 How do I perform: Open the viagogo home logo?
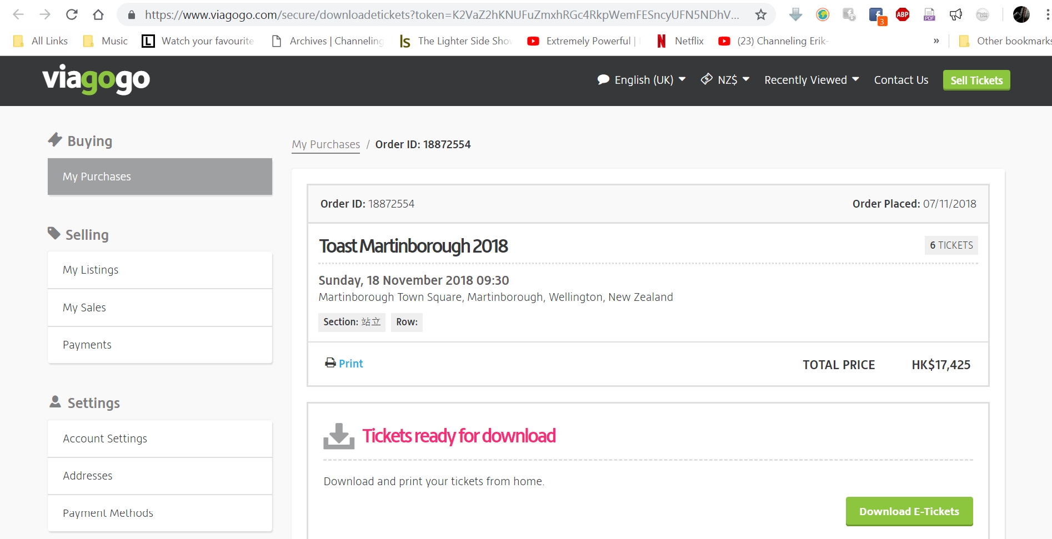(96, 79)
